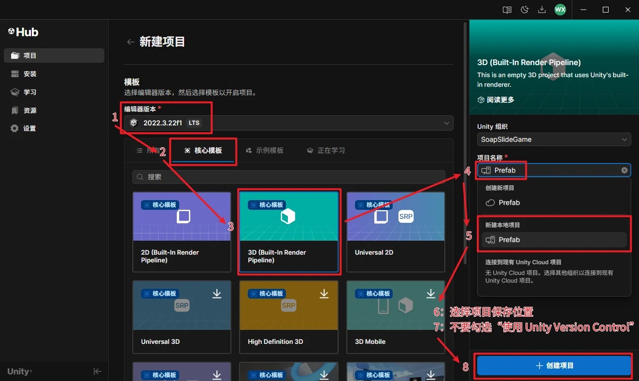Switch to the 示例模板 tab
The image size is (639, 381).
click(x=265, y=150)
